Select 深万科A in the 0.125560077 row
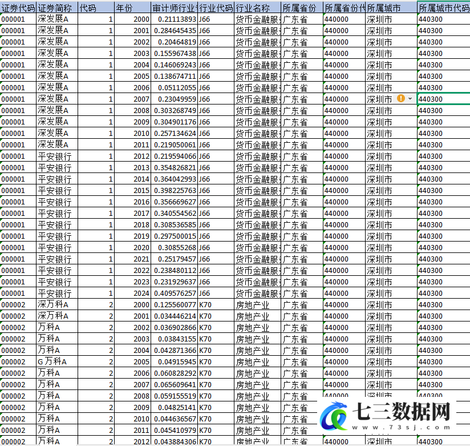Image resolution: width=470 pixels, height=446 pixels. [x=57, y=304]
